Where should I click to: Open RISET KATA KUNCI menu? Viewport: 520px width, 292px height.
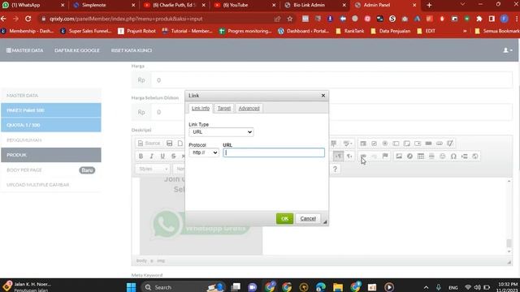[132, 50]
